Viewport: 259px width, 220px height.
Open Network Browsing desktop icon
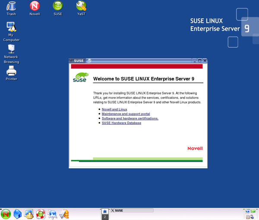click(11, 54)
